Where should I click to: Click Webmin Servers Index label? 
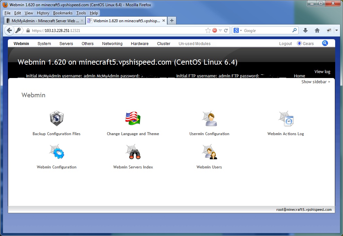(133, 167)
